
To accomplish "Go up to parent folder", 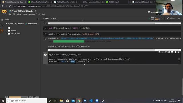I will coord(9,28).
